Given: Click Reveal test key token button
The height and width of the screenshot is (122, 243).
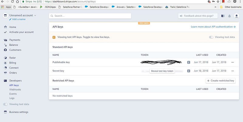Looking at the screenshot, I should [x=162, y=71].
